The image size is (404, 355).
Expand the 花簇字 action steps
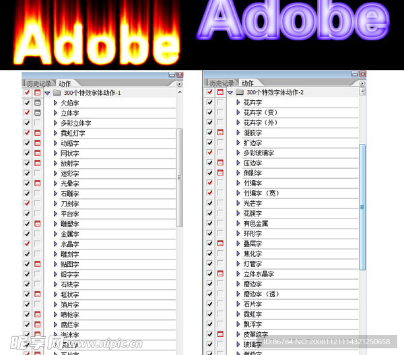(238, 213)
